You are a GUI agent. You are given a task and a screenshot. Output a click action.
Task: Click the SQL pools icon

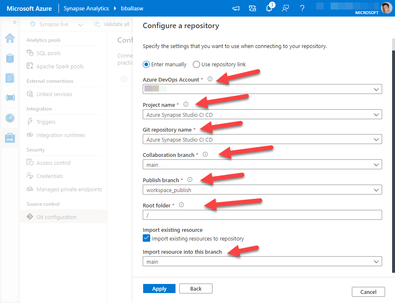30,53
